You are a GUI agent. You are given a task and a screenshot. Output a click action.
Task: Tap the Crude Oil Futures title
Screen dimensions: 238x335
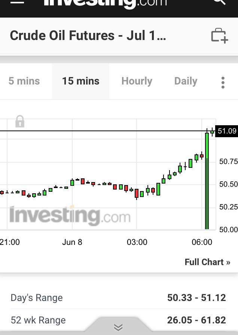[88, 36]
